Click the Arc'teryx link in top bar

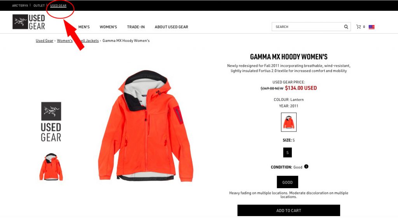point(20,5)
